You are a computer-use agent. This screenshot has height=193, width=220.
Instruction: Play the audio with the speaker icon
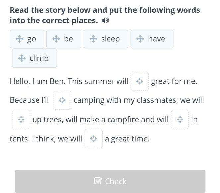coord(106,21)
